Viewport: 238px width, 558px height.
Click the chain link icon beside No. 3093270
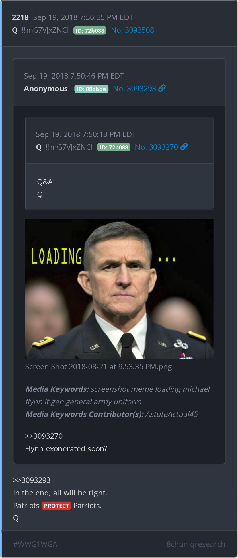click(184, 147)
